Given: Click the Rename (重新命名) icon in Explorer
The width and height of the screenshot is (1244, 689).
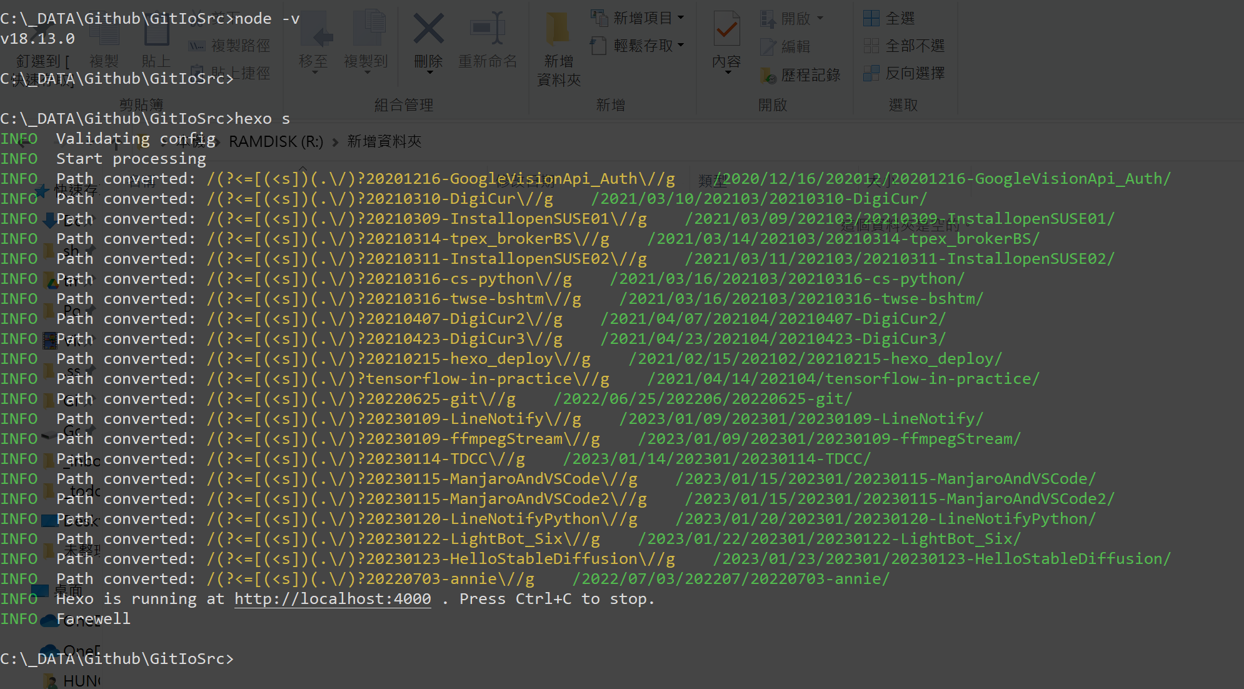Looking at the screenshot, I should (488, 28).
